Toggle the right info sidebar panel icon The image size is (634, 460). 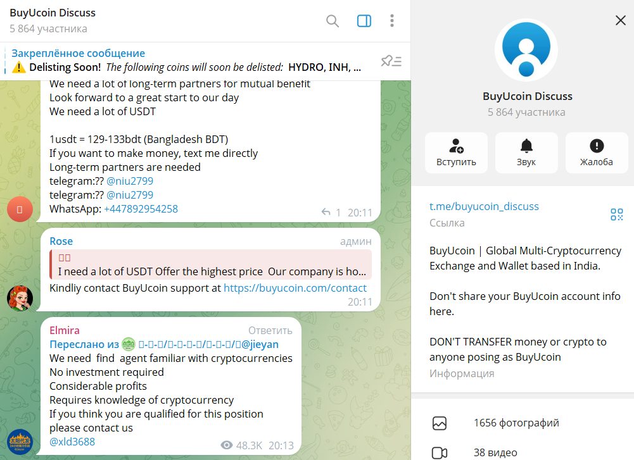364,21
